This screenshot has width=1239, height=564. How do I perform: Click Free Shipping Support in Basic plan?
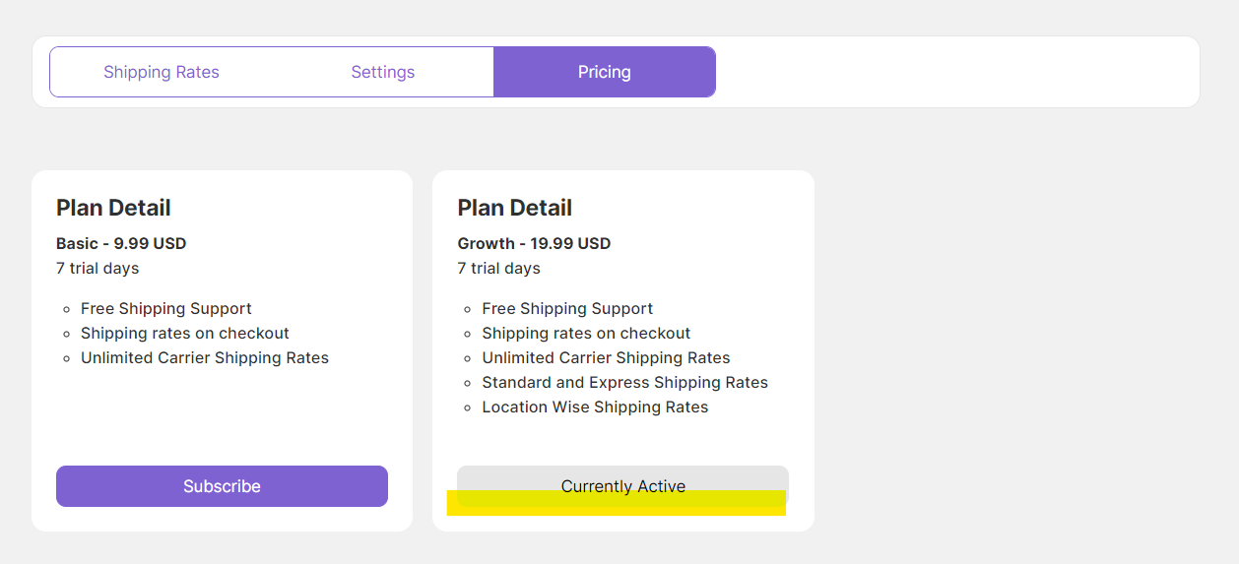pyautogui.click(x=166, y=308)
